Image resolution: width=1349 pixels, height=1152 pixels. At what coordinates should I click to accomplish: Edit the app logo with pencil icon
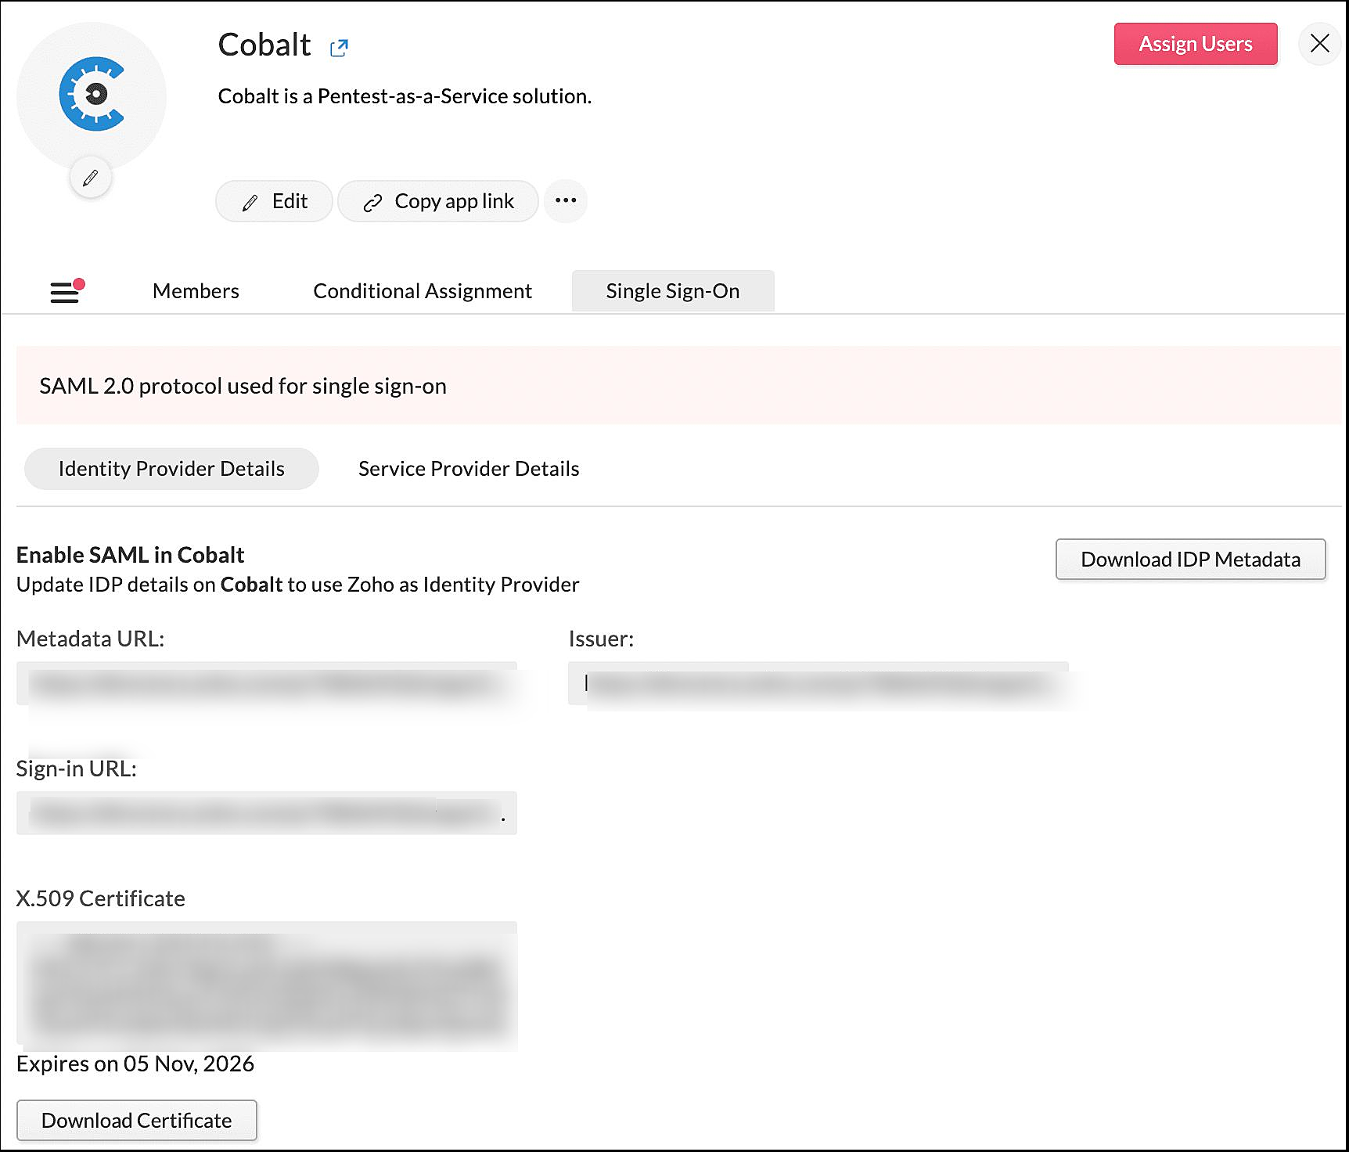point(91,178)
